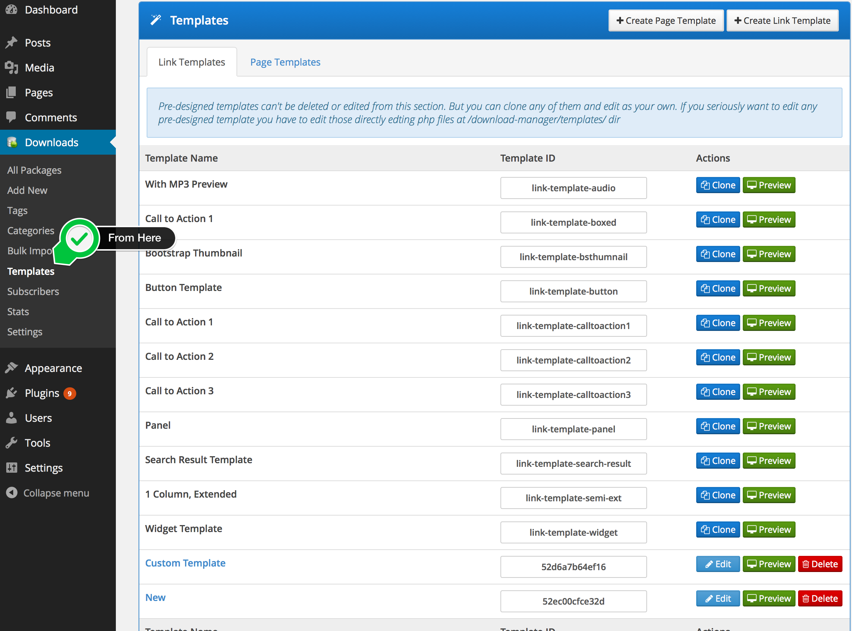The height and width of the screenshot is (631, 852).
Task: Click the Tools wrench icon
Action: pos(11,443)
